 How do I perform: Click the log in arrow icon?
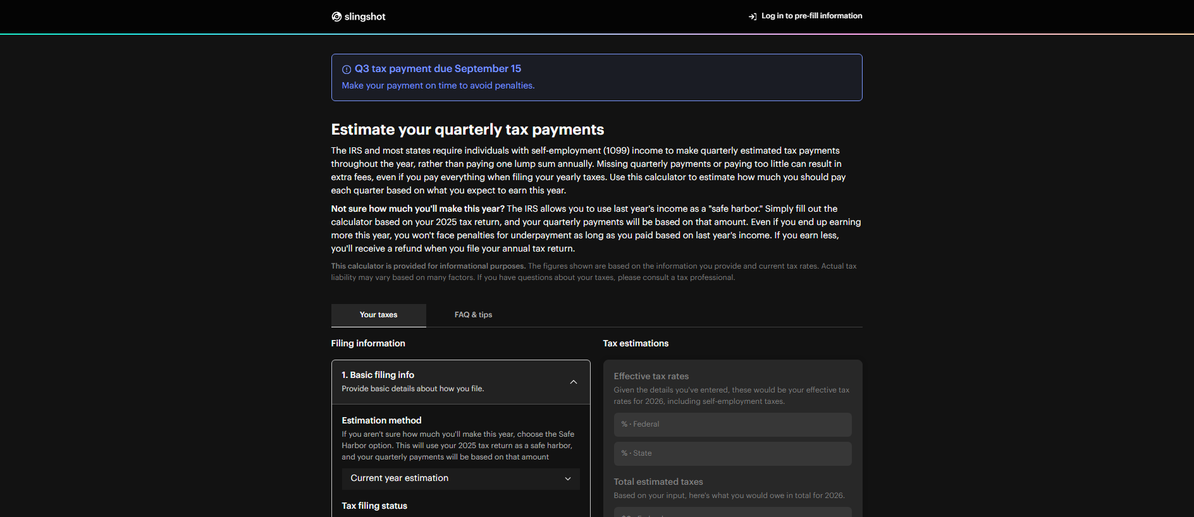753,16
